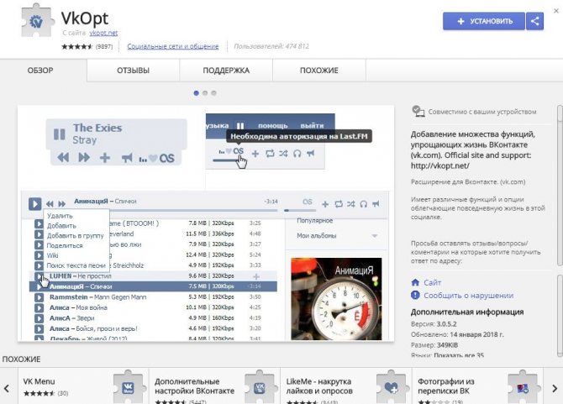Screen dimensions: 563x404
Task: Open Дополнительные настройки ВКонтакте extension card
Action: (x=214, y=386)
